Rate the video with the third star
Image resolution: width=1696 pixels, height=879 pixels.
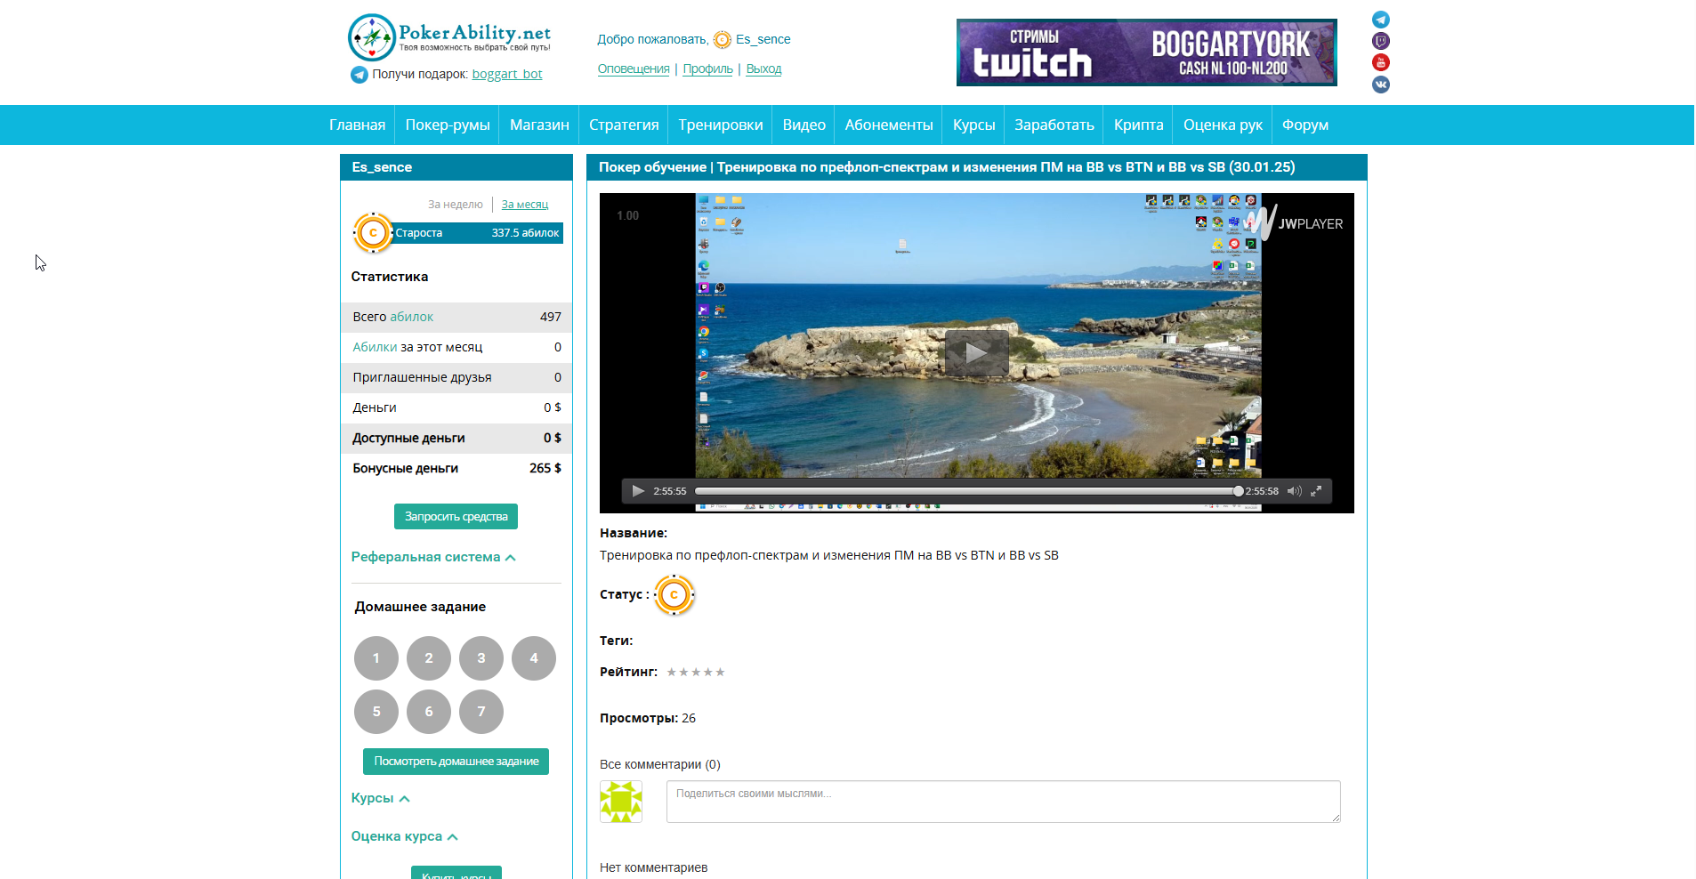coord(696,672)
